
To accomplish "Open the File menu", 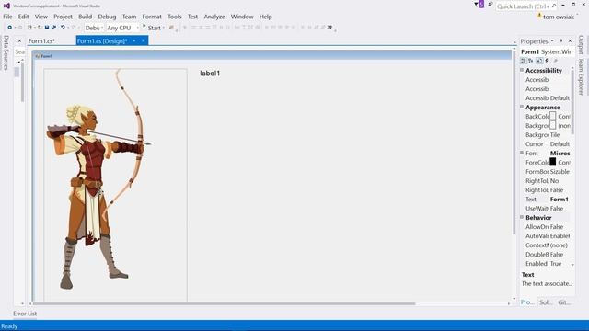I will pyautogui.click(x=7, y=17).
